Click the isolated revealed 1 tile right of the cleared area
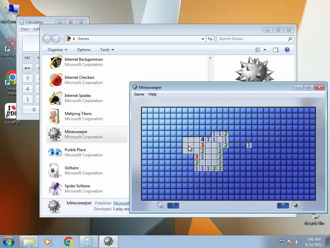330x248 pixels. pos(249,145)
